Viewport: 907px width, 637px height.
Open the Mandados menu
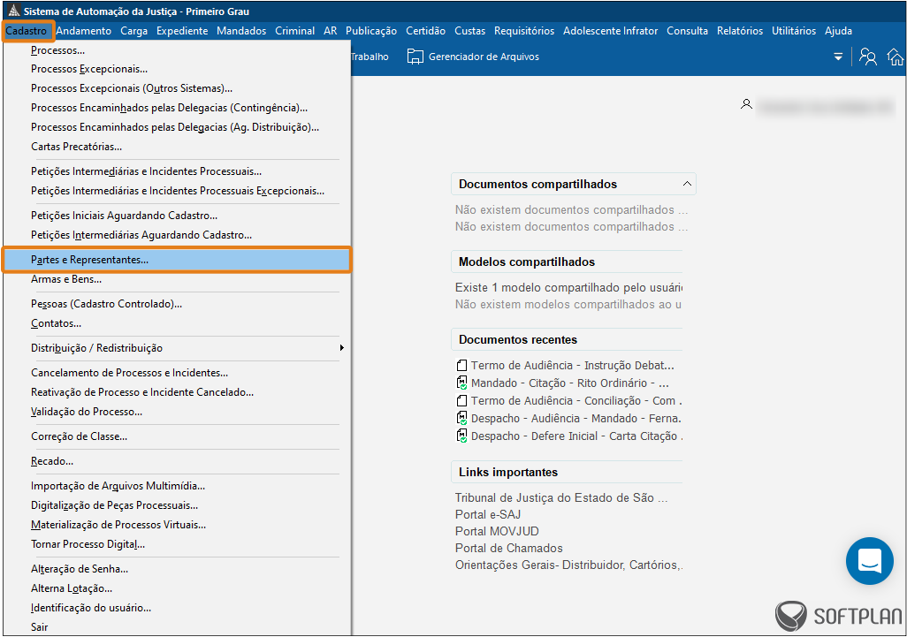241,31
